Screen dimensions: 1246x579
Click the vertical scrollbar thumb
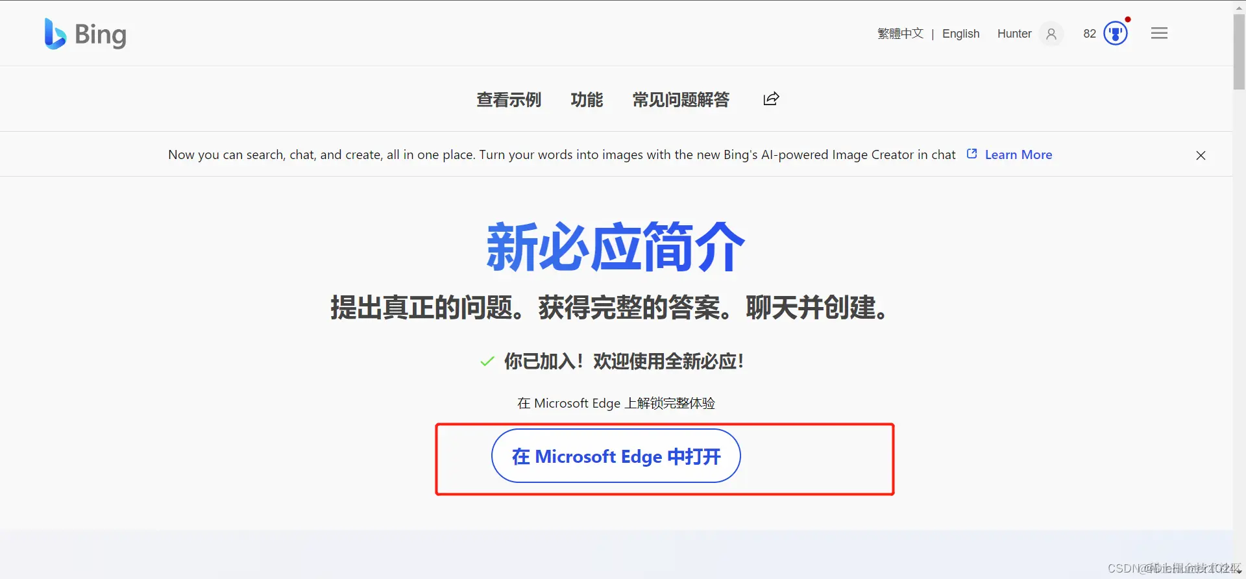pos(1239,52)
